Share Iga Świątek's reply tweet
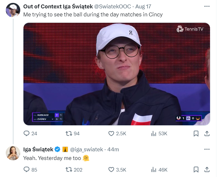 (207, 170)
